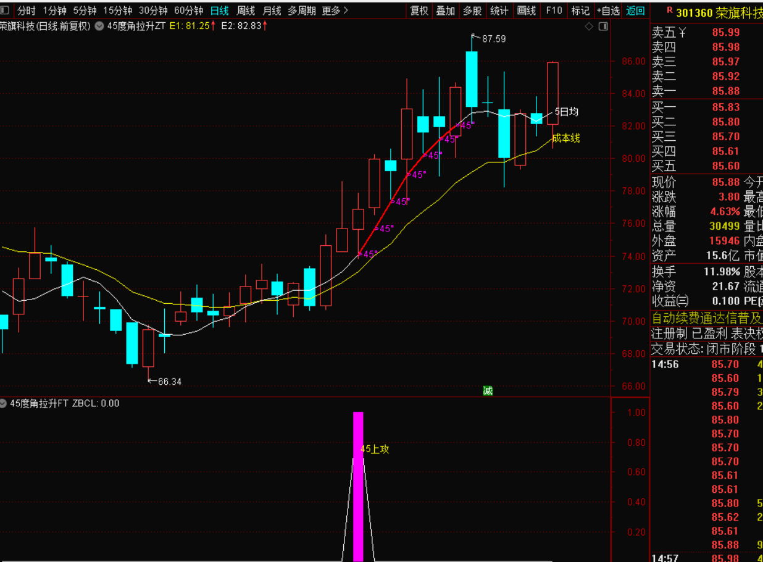Expand the 更多 periods menu
This screenshot has width=763, height=562.
click(x=335, y=10)
